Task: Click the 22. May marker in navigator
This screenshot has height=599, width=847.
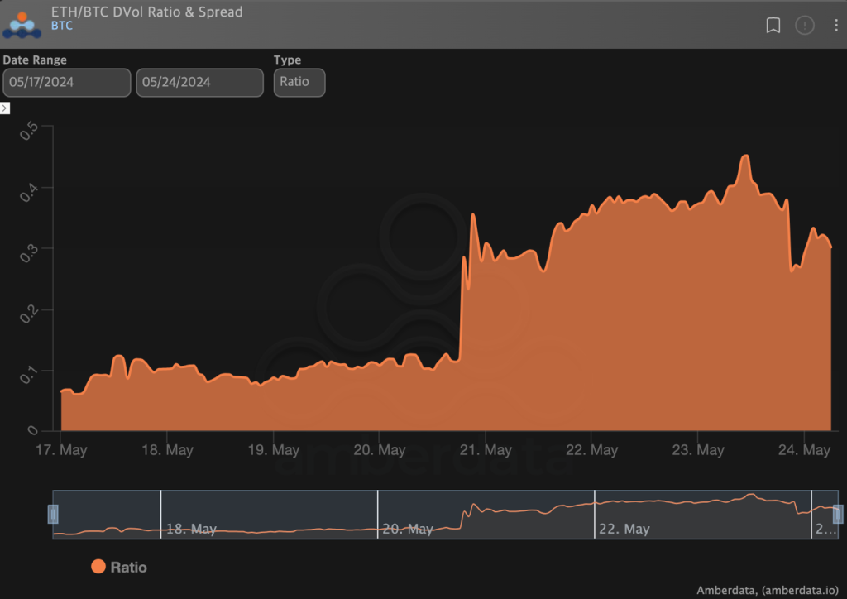Action: (624, 529)
